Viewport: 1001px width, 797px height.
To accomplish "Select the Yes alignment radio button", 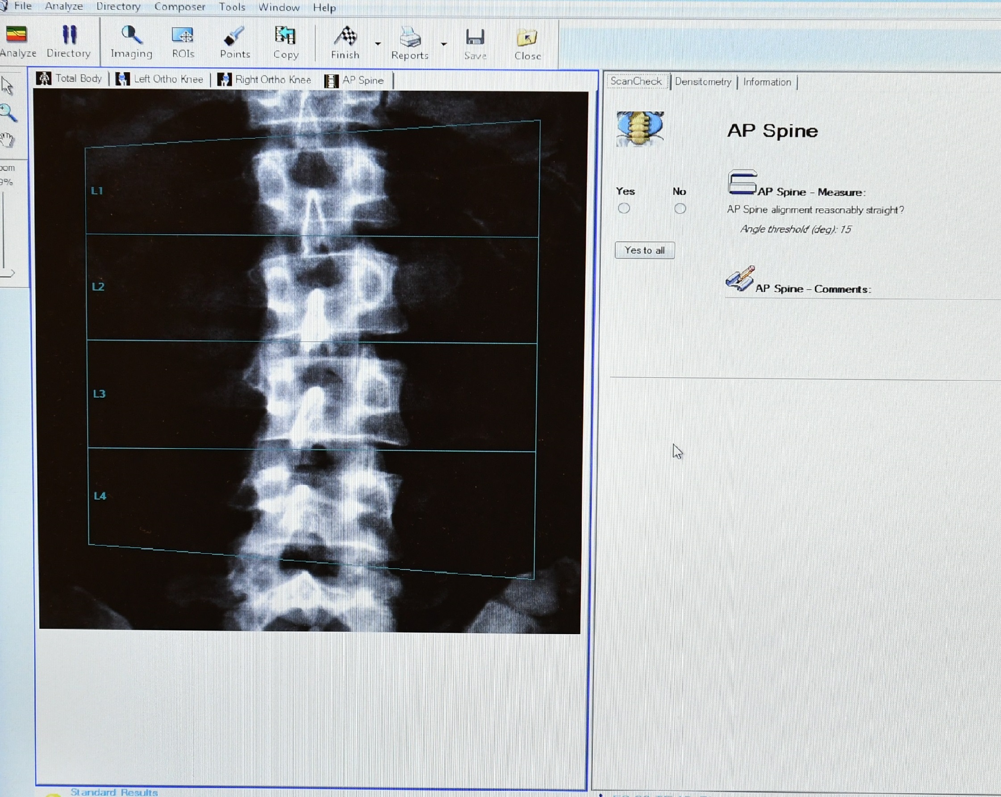I will pyautogui.click(x=624, y=208).
